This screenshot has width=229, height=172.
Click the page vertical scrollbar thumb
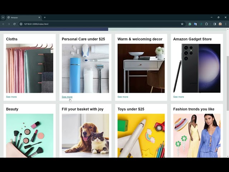(x=228, y=83)
